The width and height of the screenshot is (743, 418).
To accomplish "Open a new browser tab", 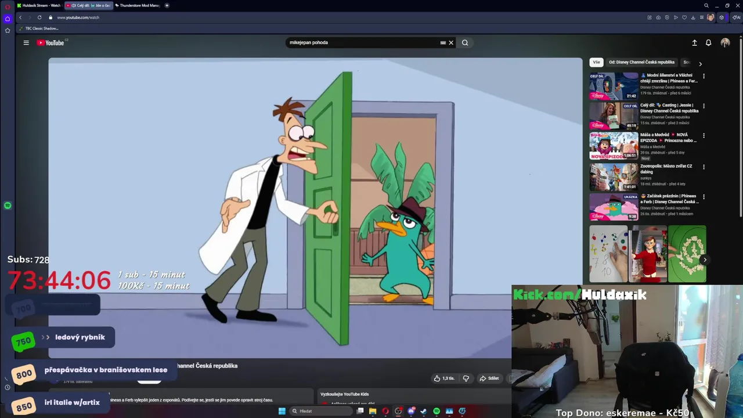I will [x=167, y=5].
